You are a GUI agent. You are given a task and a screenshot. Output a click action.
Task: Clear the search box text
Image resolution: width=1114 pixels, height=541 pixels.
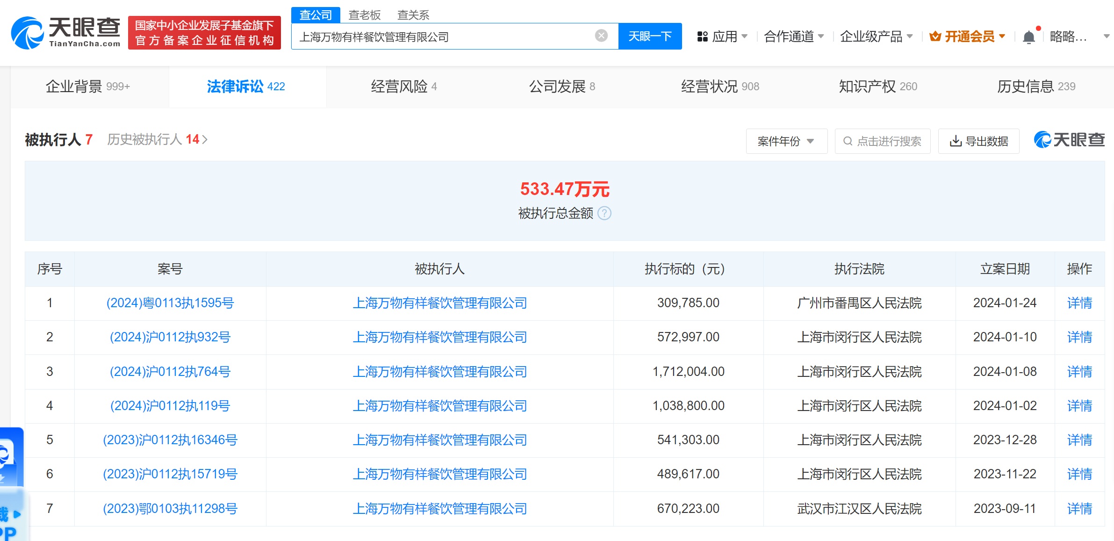pos(601,36)
